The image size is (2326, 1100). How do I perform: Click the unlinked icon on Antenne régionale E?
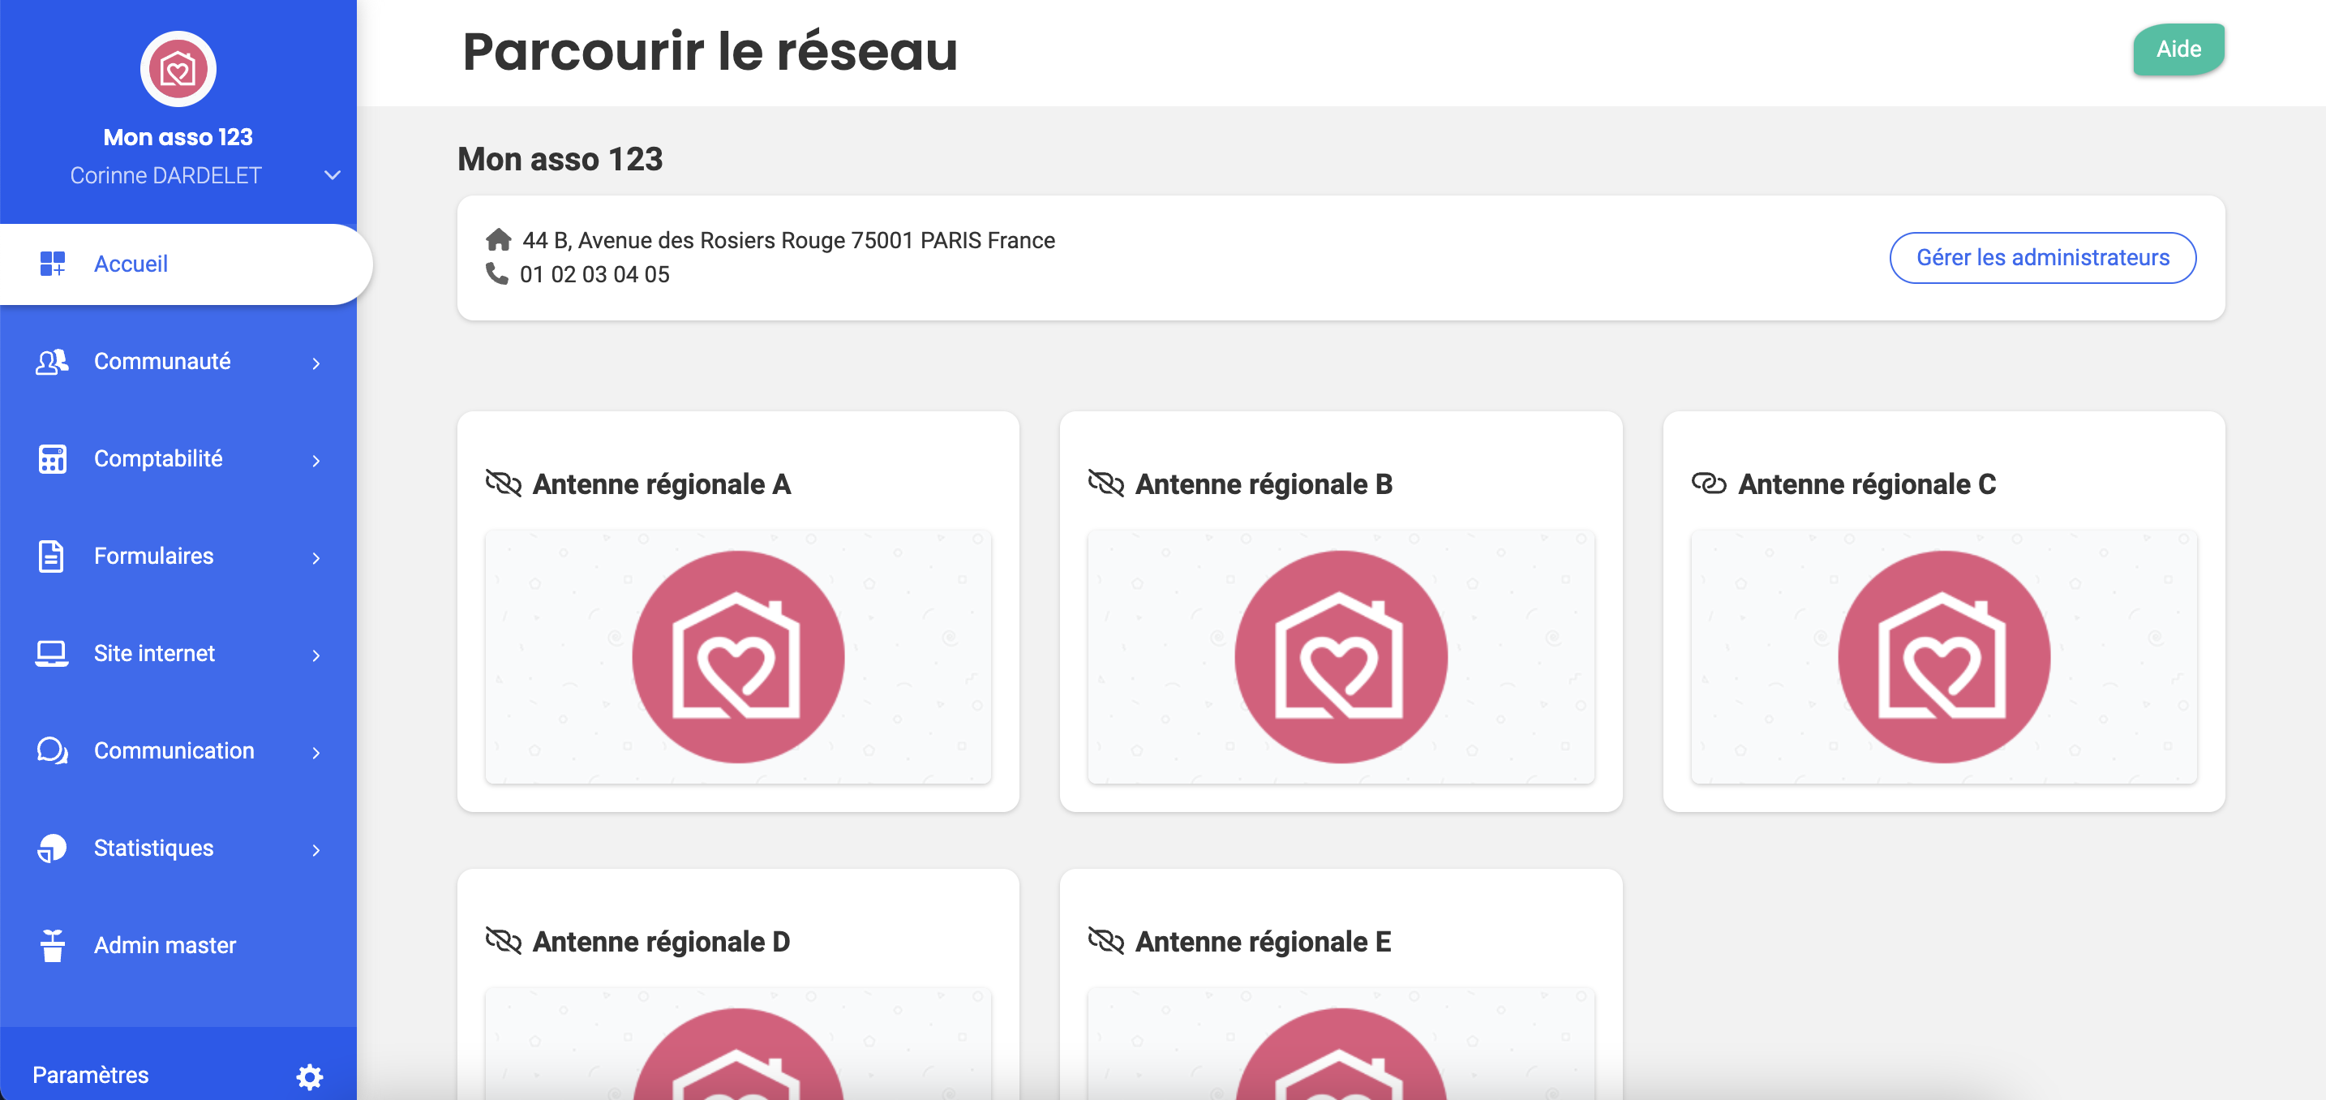pyautogui.click(x=1106, y=940)
